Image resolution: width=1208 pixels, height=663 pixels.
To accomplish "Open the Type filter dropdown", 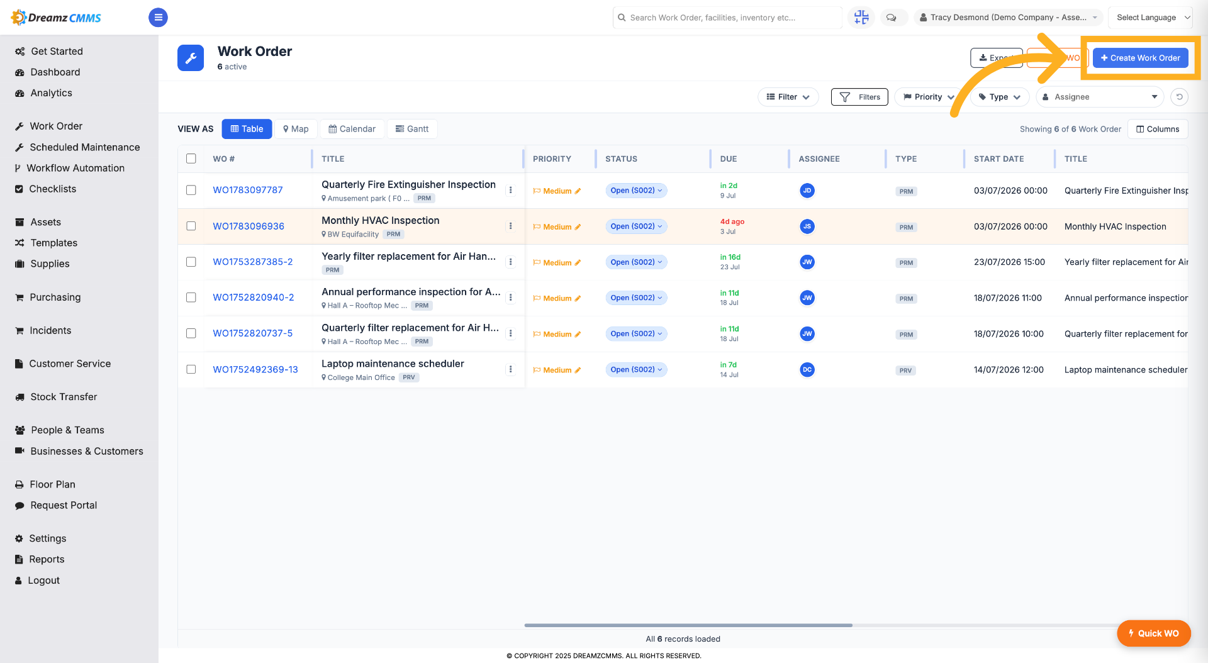I will click(x=999, y=97).
